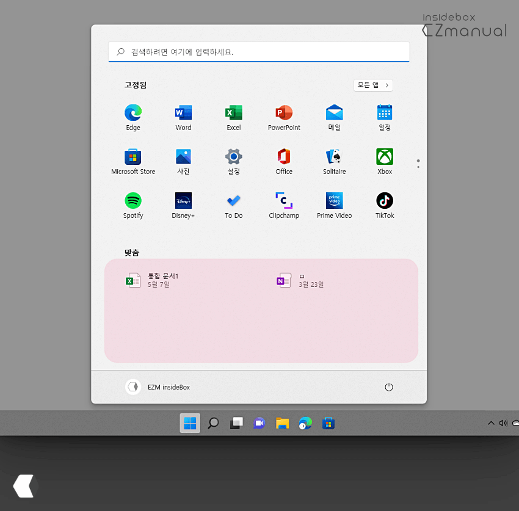519x511 pixels.
Task: Open the pinned Excel app
Action: pos(233,112)
